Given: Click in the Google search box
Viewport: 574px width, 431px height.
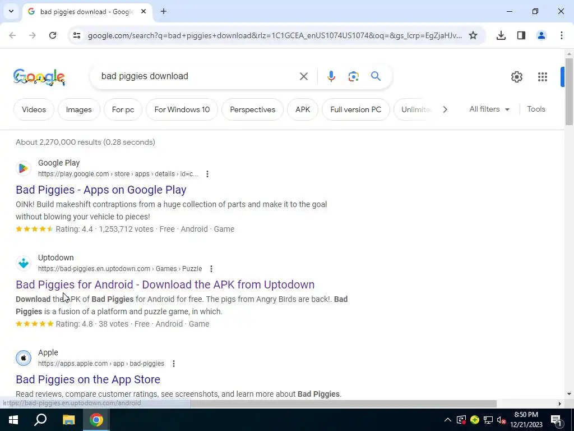Looking at the screenshot, I should tap(198, 76).
